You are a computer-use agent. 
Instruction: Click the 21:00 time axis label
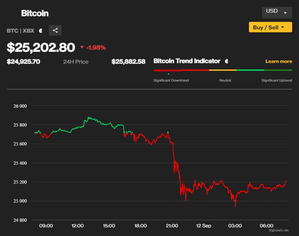pyautogui.click(x=172, y=226)
